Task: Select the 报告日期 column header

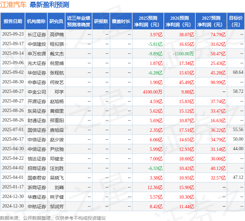Action: click(12, 21)
